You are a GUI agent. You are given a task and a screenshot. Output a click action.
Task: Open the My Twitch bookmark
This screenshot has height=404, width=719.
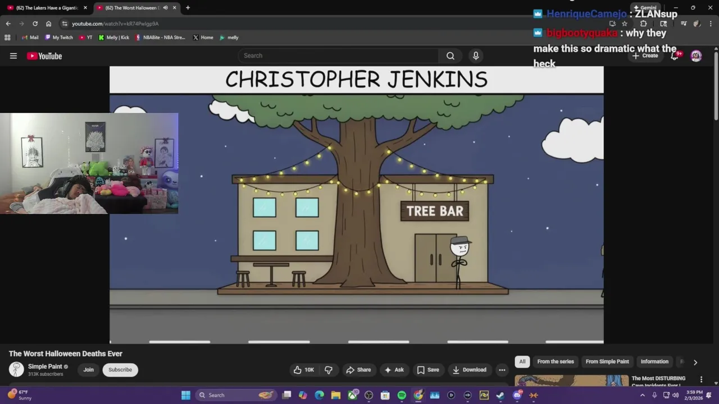click(59, 38)
